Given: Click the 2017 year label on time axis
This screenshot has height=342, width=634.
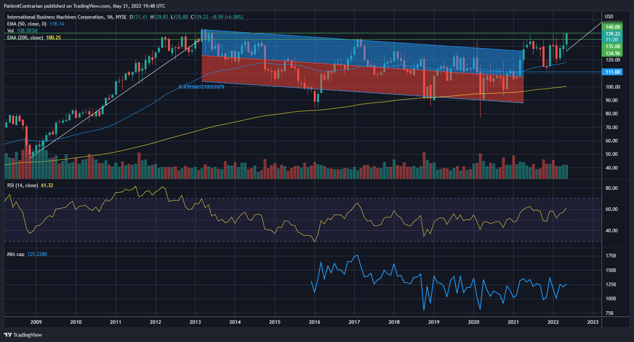Looking at the screenshot, I should pos(354,322).
